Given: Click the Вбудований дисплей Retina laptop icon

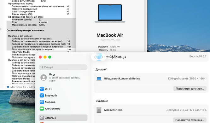Looking at the screenshot, I should (x=99, y=79).
